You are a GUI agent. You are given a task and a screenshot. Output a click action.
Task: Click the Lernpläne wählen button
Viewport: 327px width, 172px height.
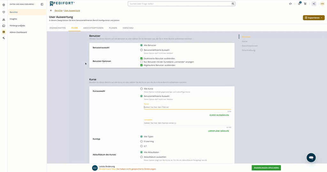coord(218,131)
